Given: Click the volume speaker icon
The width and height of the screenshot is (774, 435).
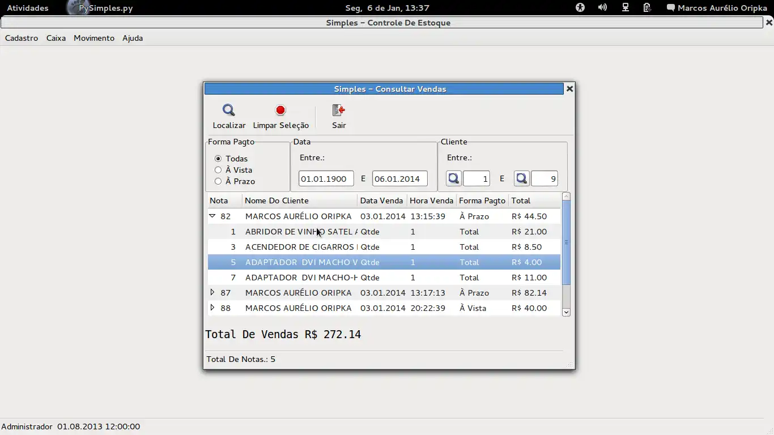Looking at the screenshot, I should pyautogui.click(x=602, y=8).
